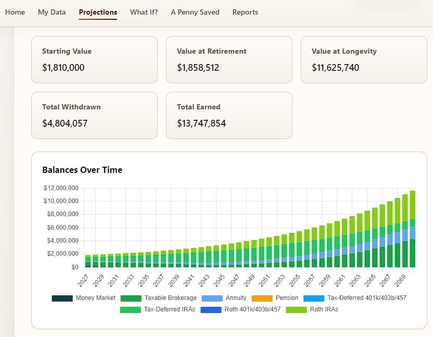Open the What If? tab
The image size is (433, 337).
tap(144, 12)
